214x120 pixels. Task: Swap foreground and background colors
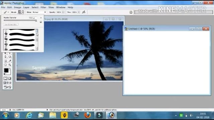point(10,69)
